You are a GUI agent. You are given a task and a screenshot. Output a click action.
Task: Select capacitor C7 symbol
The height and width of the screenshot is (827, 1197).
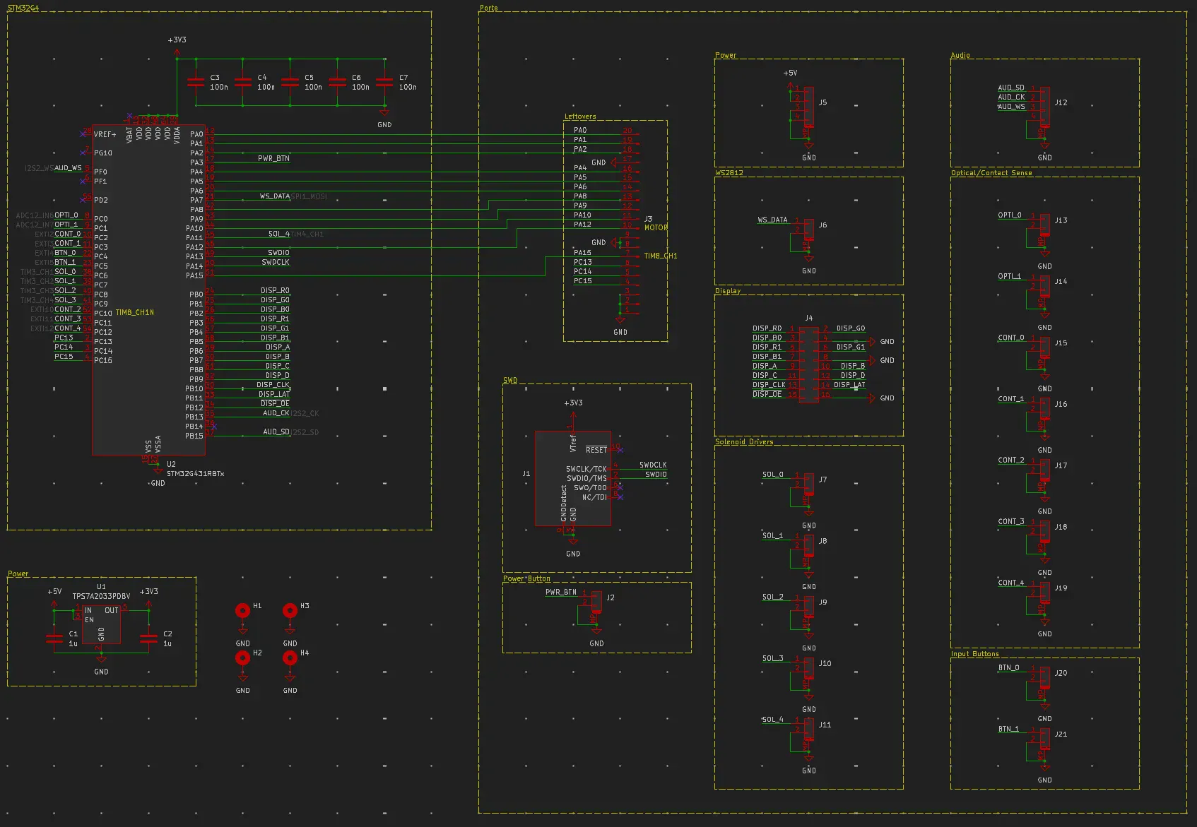coord(384,83)
